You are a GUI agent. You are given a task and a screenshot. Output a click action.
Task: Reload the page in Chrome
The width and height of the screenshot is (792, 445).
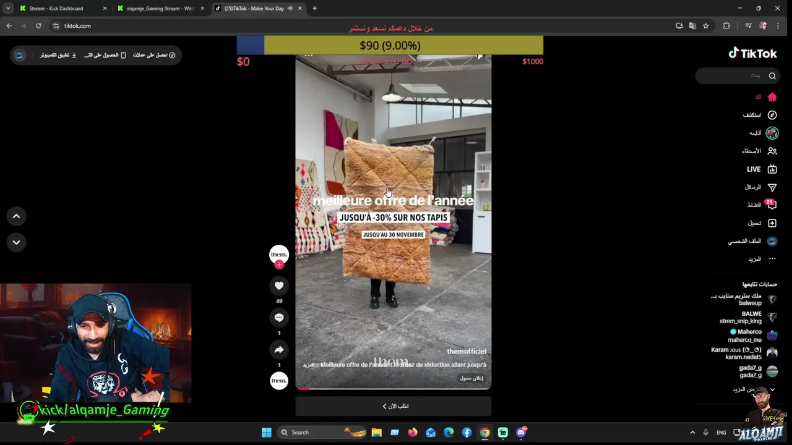click(x=38, y=26)
